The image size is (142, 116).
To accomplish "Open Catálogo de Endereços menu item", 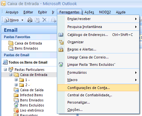I will [x=98, y=35].
